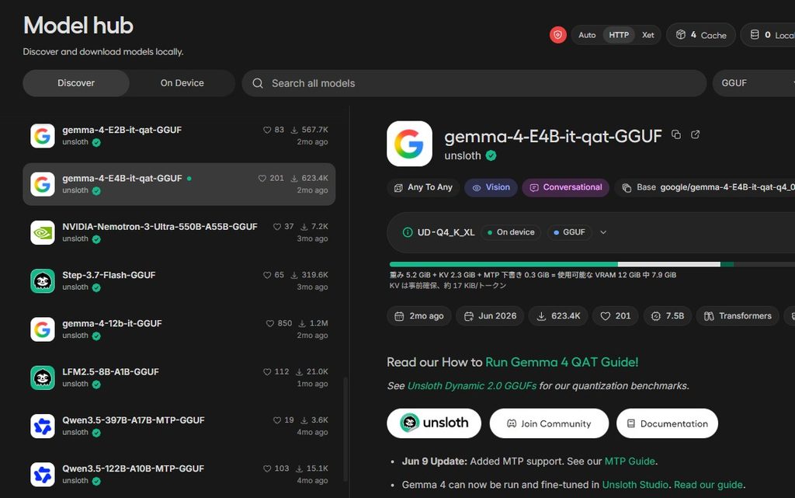The image size is (795, 498).
Task: Click the 2mo ago updated chip
Action: click(x=419, y=316)
